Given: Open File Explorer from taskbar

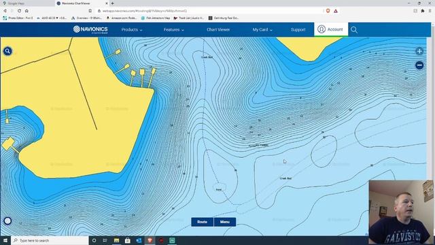Looking at the screenshot, I should tap(116, 240).
